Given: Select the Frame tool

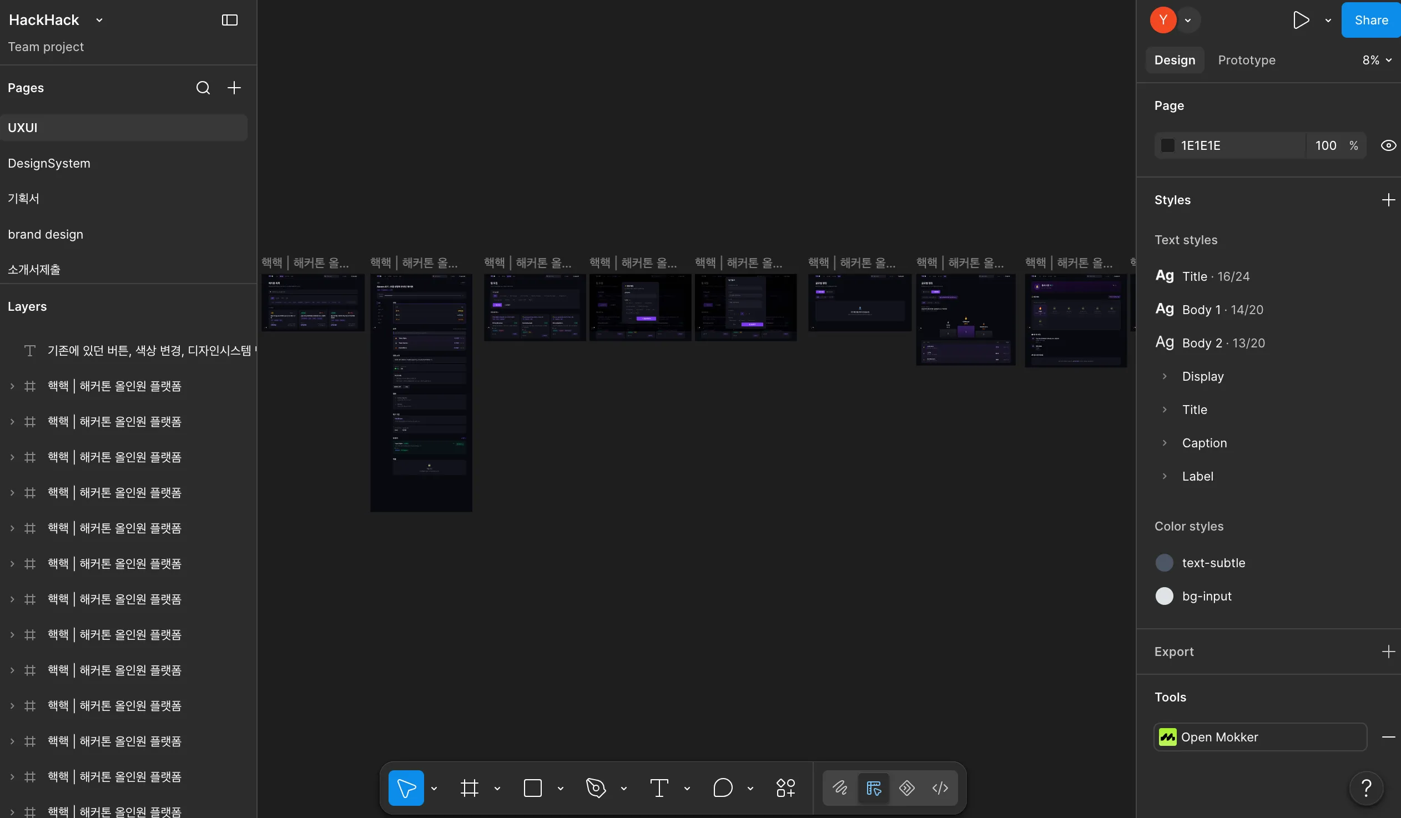Looking at the screenshot, I should (469, 787).
